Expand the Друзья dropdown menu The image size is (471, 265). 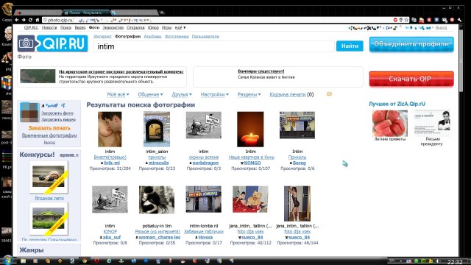[182, 94]
